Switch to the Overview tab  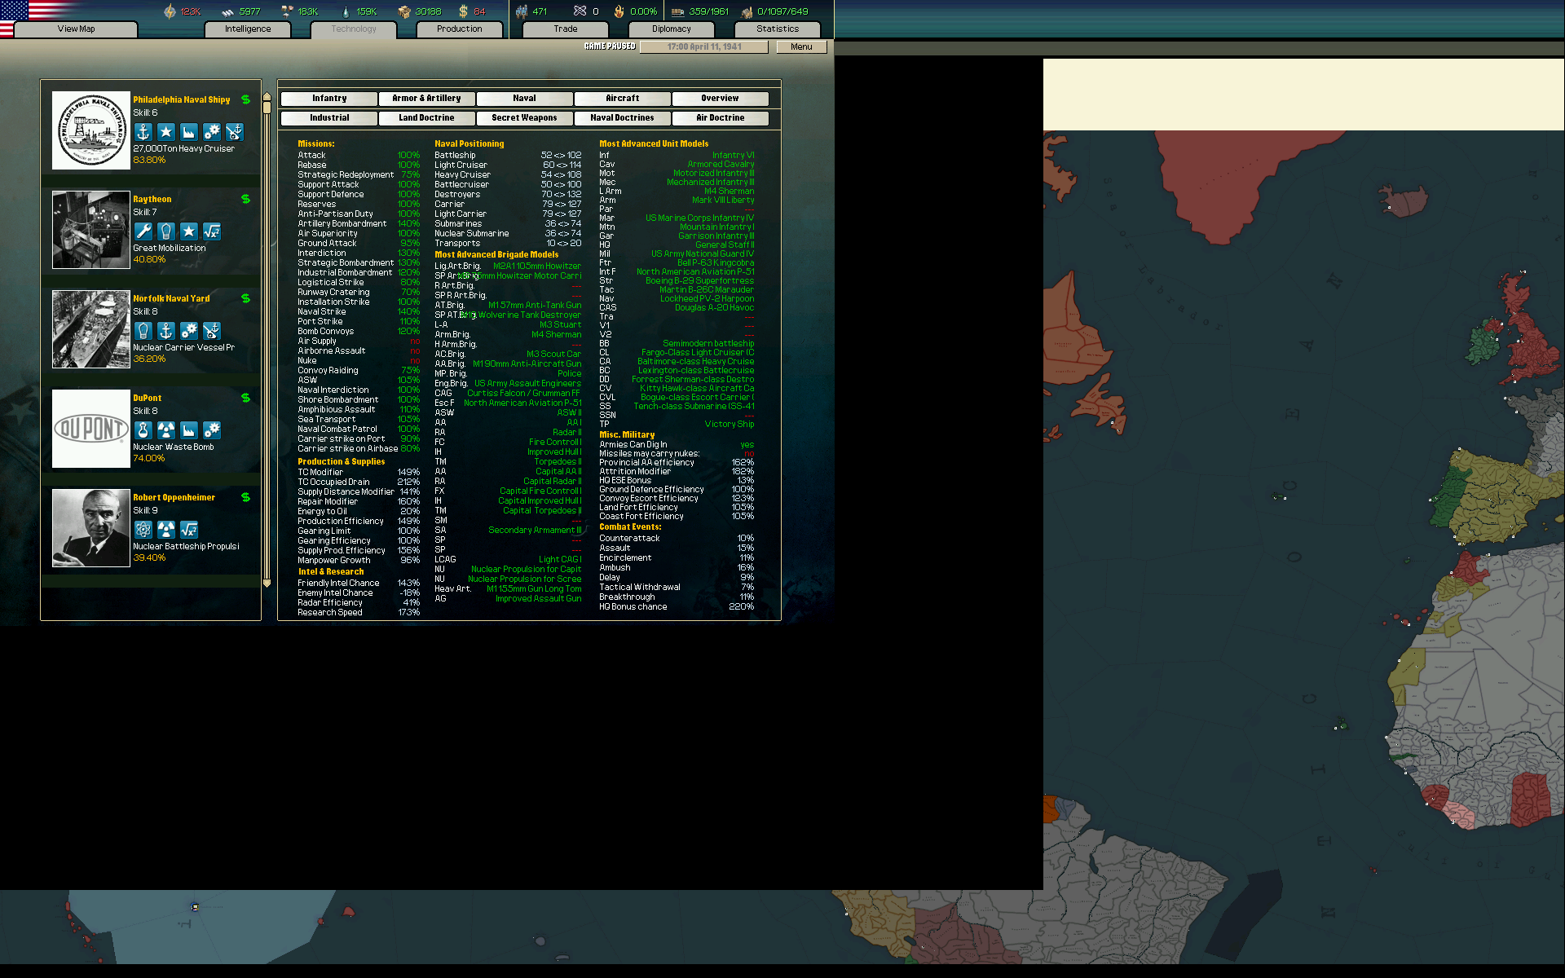pos(720,99)
